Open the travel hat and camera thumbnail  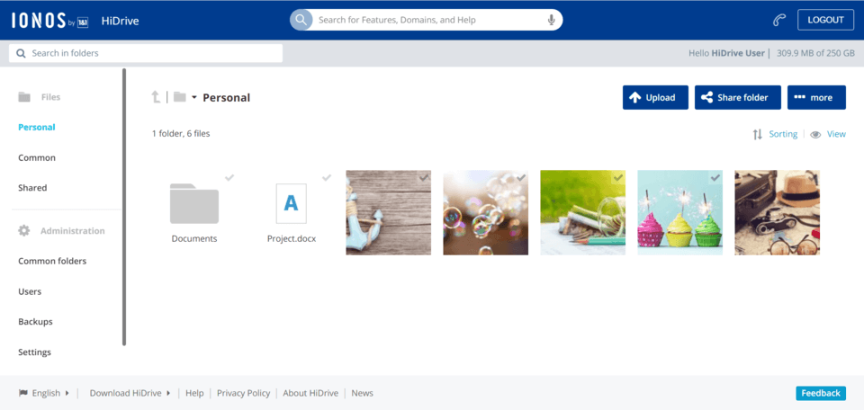(x=777, y=212)
